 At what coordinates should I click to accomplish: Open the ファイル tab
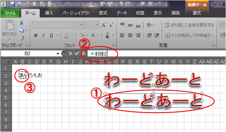(10, 13)
